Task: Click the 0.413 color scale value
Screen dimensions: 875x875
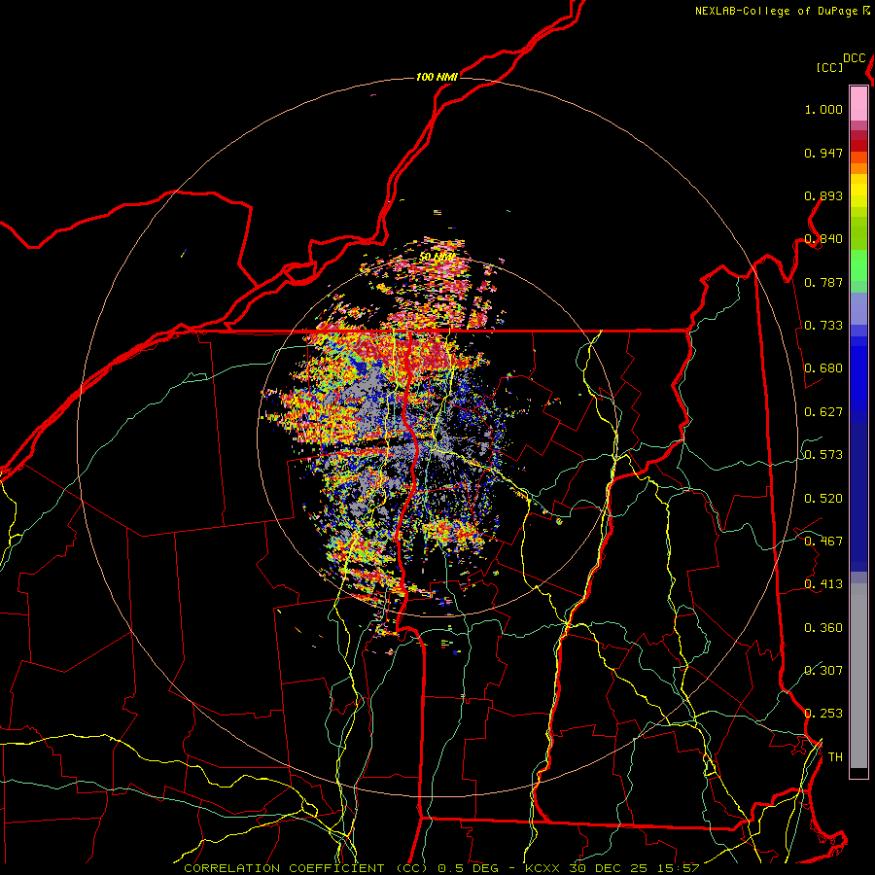Action: tap(823, 584)
